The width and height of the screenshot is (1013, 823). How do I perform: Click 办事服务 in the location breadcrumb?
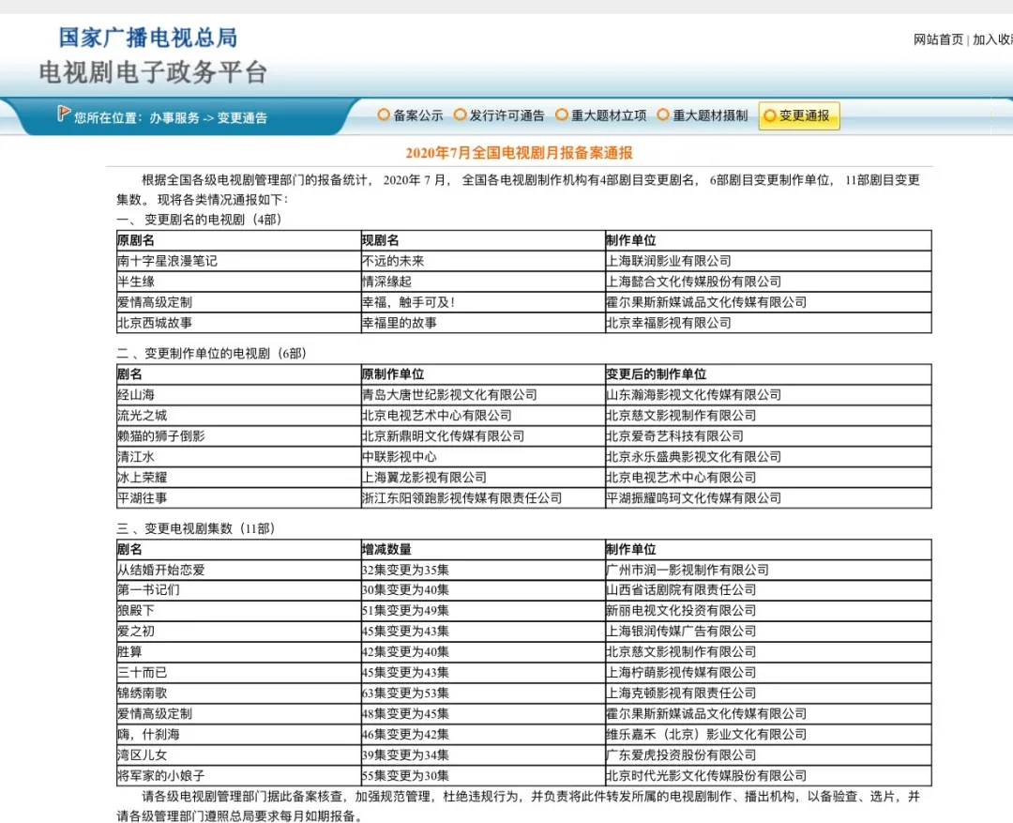pos(174,117)
